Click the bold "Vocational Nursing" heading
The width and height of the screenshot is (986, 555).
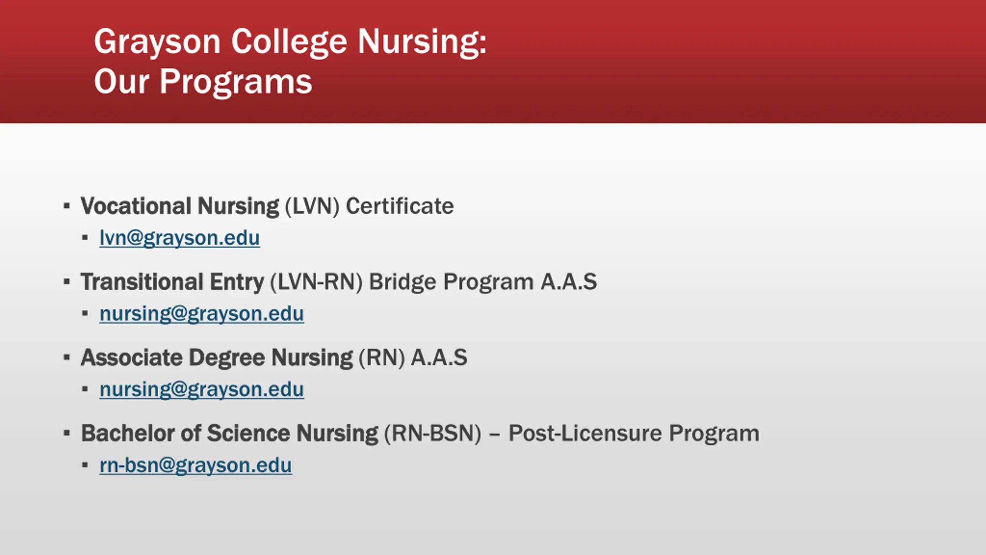(x=179, y=206)
